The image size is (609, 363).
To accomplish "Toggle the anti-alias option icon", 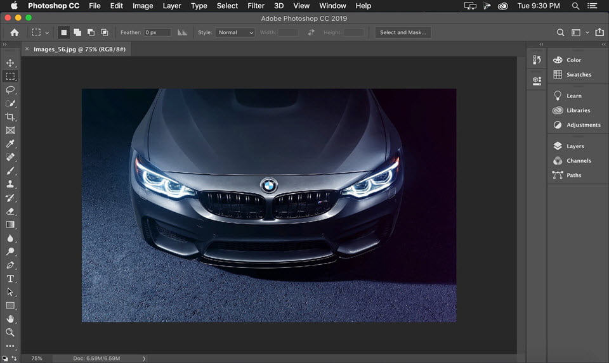I will point(182,32).
